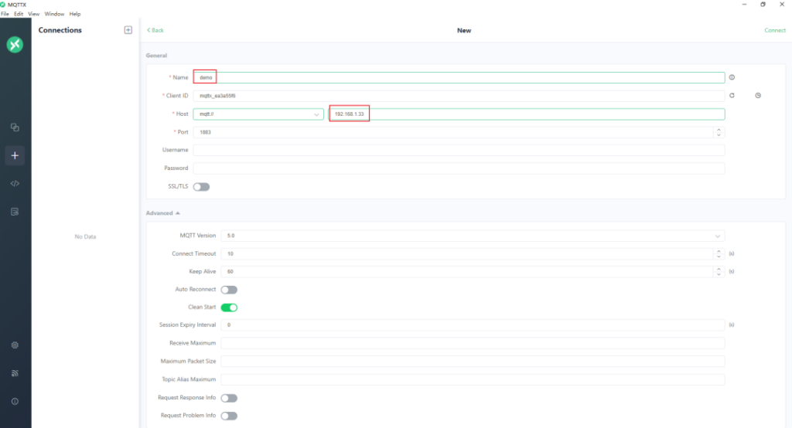Decrease Keep Alive with down arrow
792x428 pixels.
pos(719,274)
